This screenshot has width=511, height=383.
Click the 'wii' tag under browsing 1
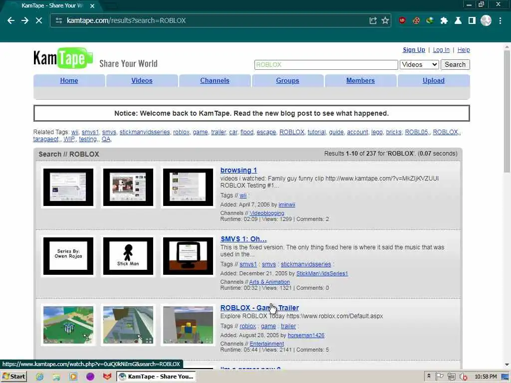tap(243, 195)
